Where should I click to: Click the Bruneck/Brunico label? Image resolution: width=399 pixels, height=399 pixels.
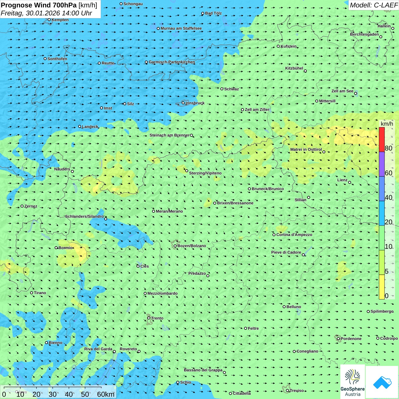(268, 189)
